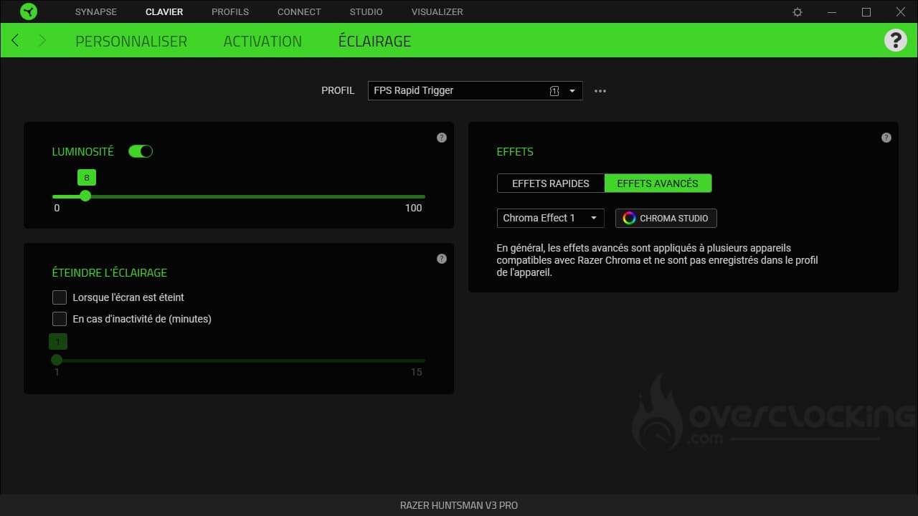Click the onboard profile slot icon
This screenshot has width=918, height=516.
click(554, 91)
